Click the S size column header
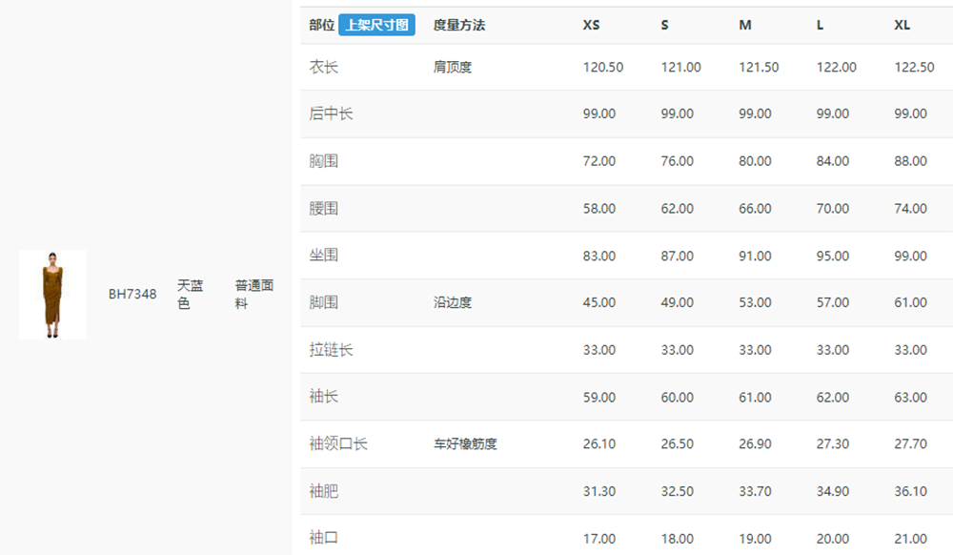 point(665,25)
